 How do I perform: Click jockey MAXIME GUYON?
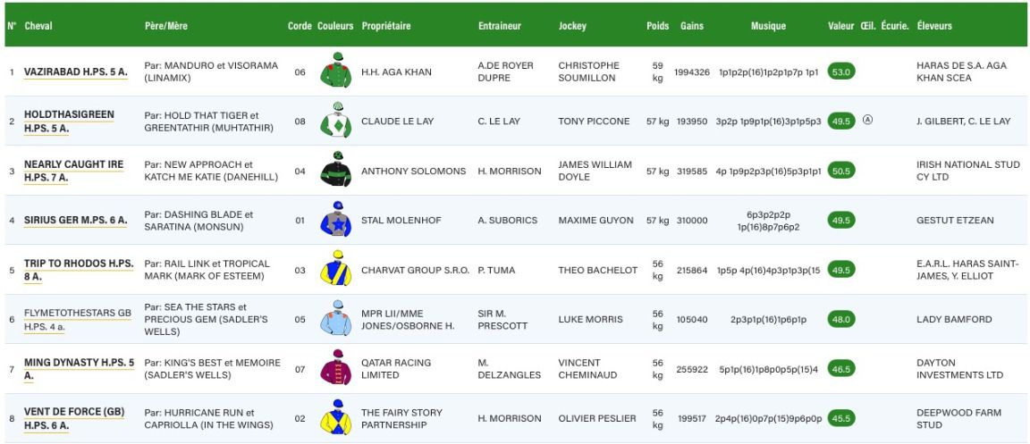pos(595,220)
